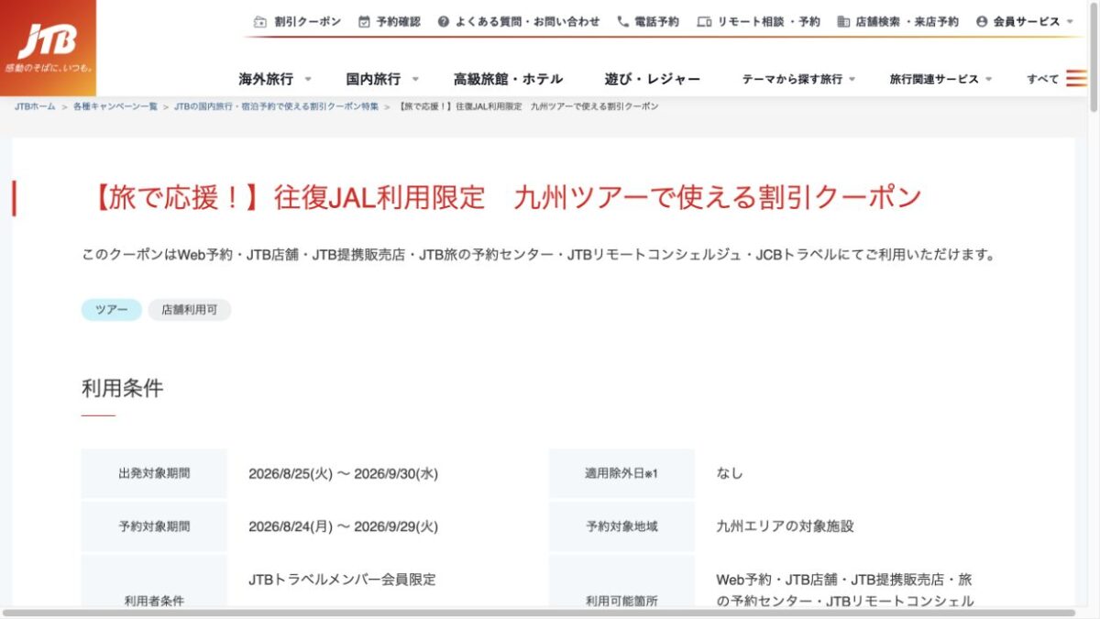
Task: Expand テーマから探す旅行 menu arrow
Action: click(852, 80)
